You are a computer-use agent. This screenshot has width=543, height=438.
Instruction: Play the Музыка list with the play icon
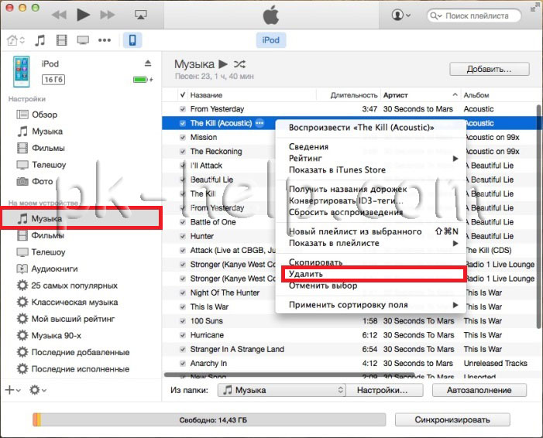click(223, 64)
